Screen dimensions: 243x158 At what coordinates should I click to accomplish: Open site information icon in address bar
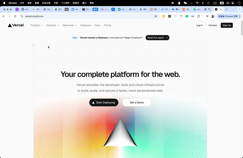pos(22,16)
